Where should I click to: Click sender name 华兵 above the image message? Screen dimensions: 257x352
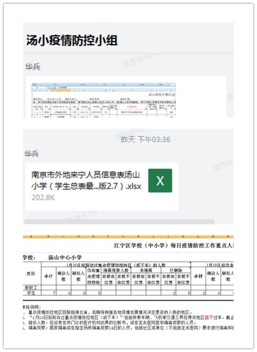[x=32, y=67]
